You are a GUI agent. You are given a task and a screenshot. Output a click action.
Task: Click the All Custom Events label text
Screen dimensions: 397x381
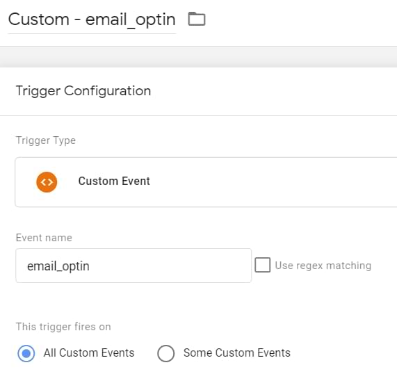coord(89,352)
